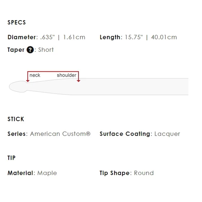
Task: Click the shoulder label in the diagram
Action: pos(67,75)
